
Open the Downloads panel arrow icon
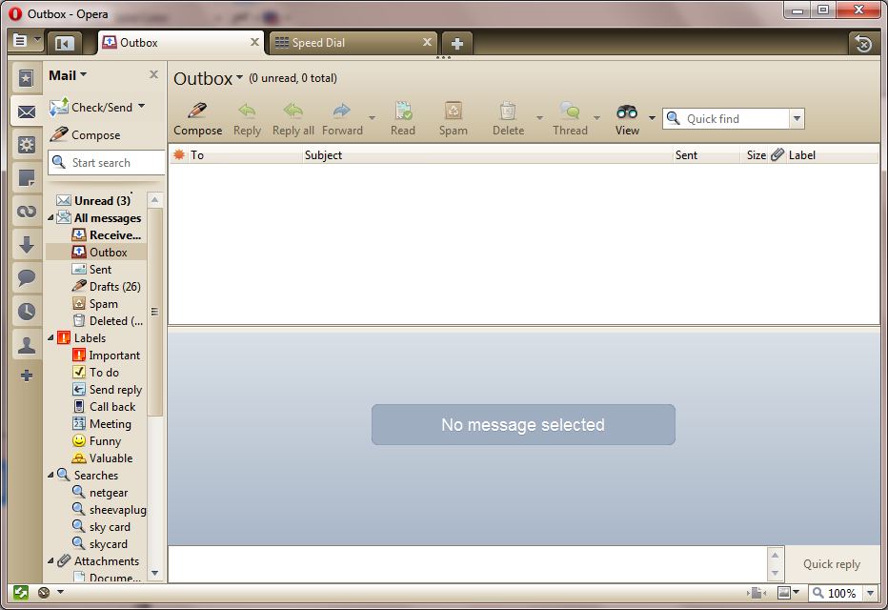pyautogui.click(x=26, y=245)
